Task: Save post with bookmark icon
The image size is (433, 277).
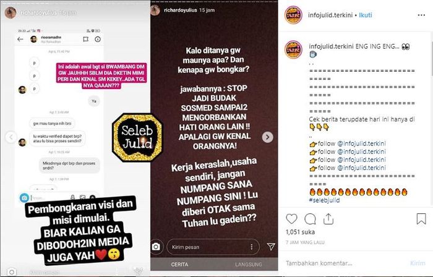Action: click(421, 219)
